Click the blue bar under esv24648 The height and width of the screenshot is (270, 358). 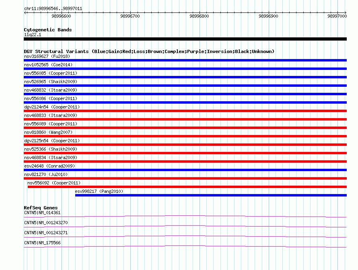[x=185, y=170]
